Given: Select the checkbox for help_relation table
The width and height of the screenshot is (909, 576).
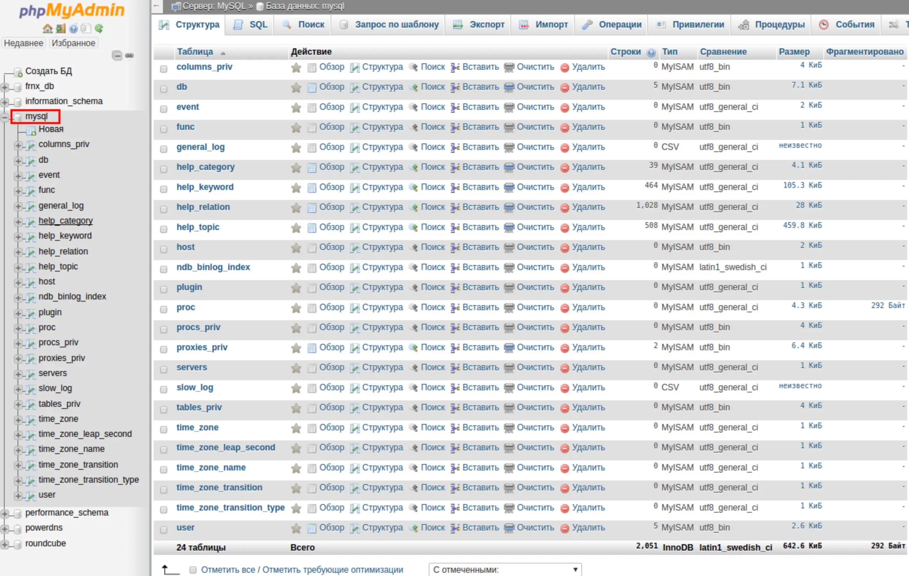Looking at the screenshot, I should [163, 209].
